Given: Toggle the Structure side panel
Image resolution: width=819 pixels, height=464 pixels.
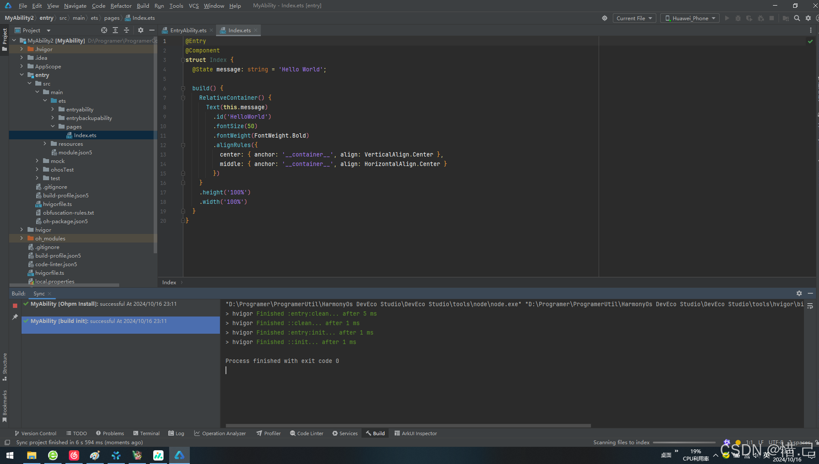Looking at the screenshot, I should (5, 367).
